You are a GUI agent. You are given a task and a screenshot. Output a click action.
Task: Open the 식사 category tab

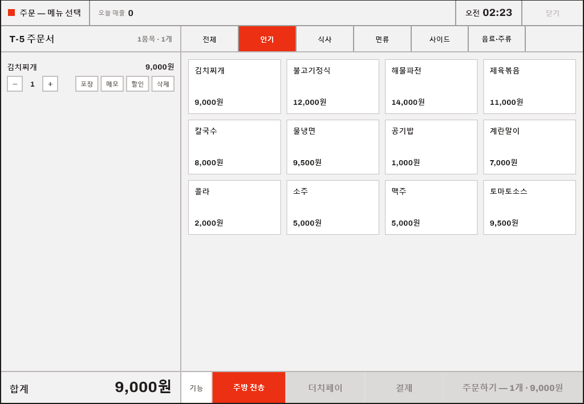pos(325,39)
